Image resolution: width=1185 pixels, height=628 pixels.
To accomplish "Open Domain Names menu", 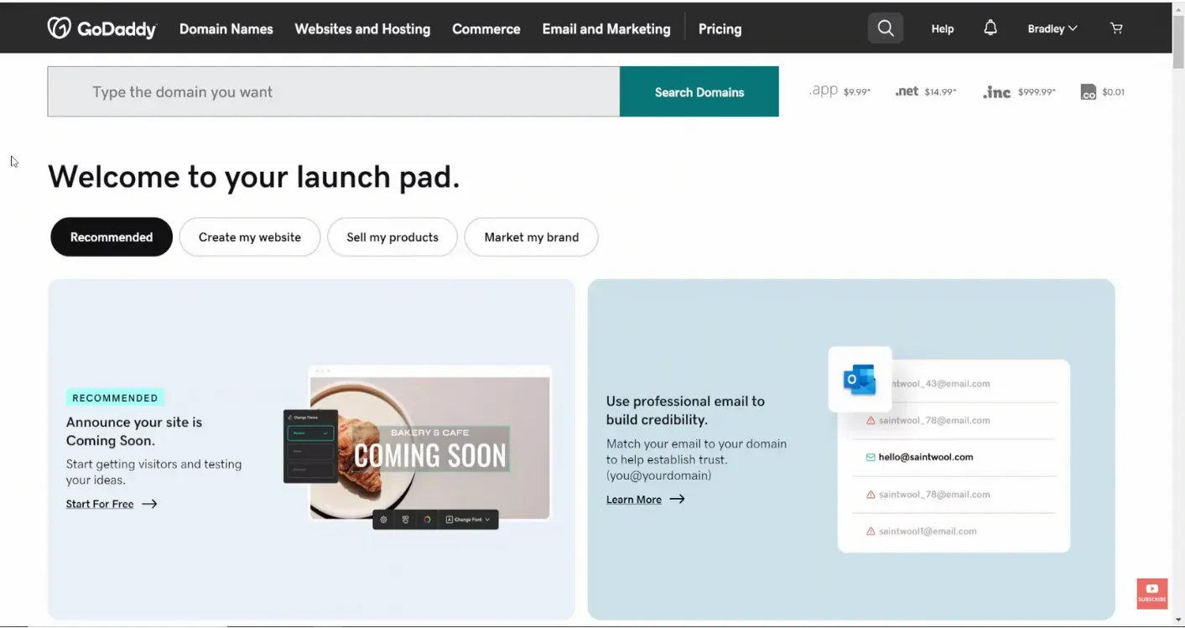I will click(226, 29).
